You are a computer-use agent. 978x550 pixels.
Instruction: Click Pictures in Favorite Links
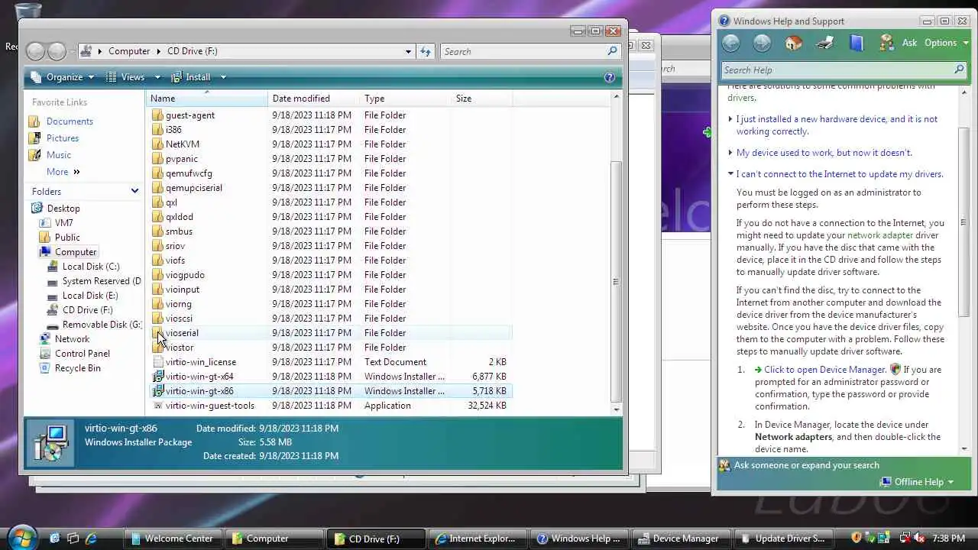pyautogui.click(x=63, y=138)
